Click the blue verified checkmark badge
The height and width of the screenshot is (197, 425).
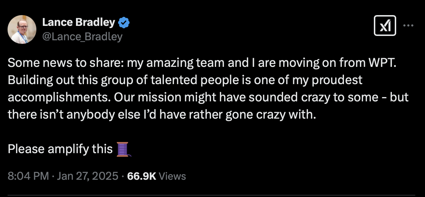pyautogui.click(x=124, y=23)
